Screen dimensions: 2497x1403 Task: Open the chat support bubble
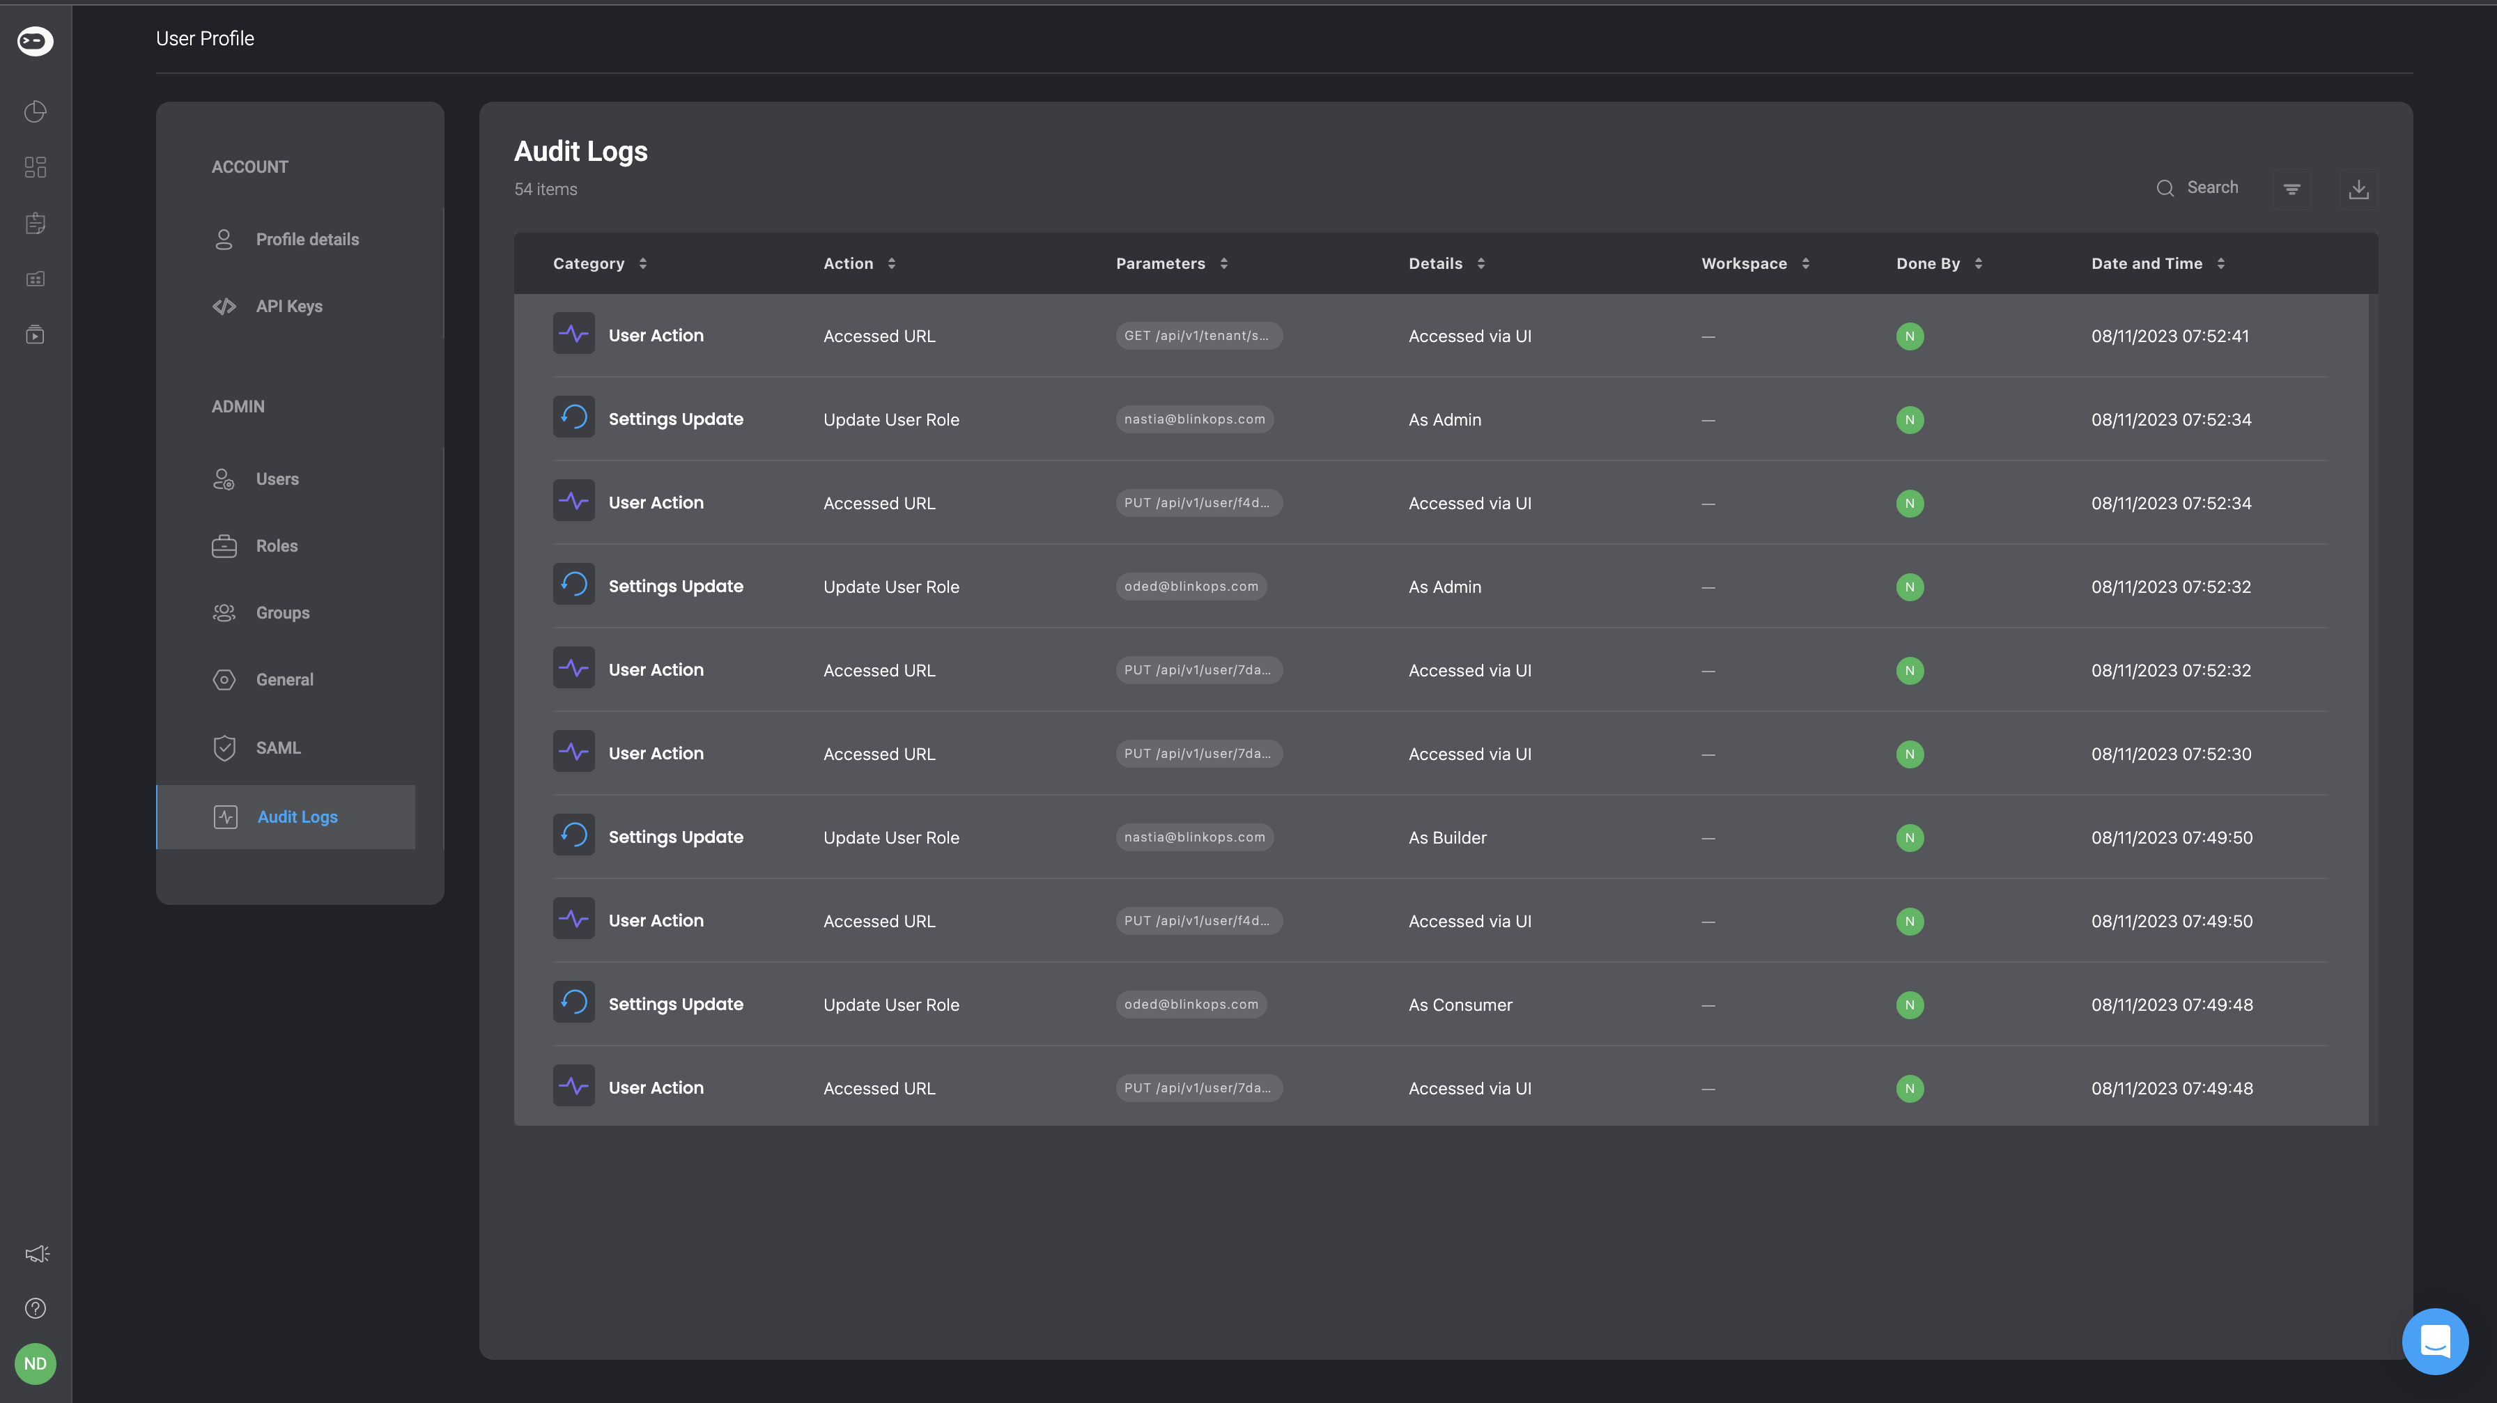click(2435, 1341)
